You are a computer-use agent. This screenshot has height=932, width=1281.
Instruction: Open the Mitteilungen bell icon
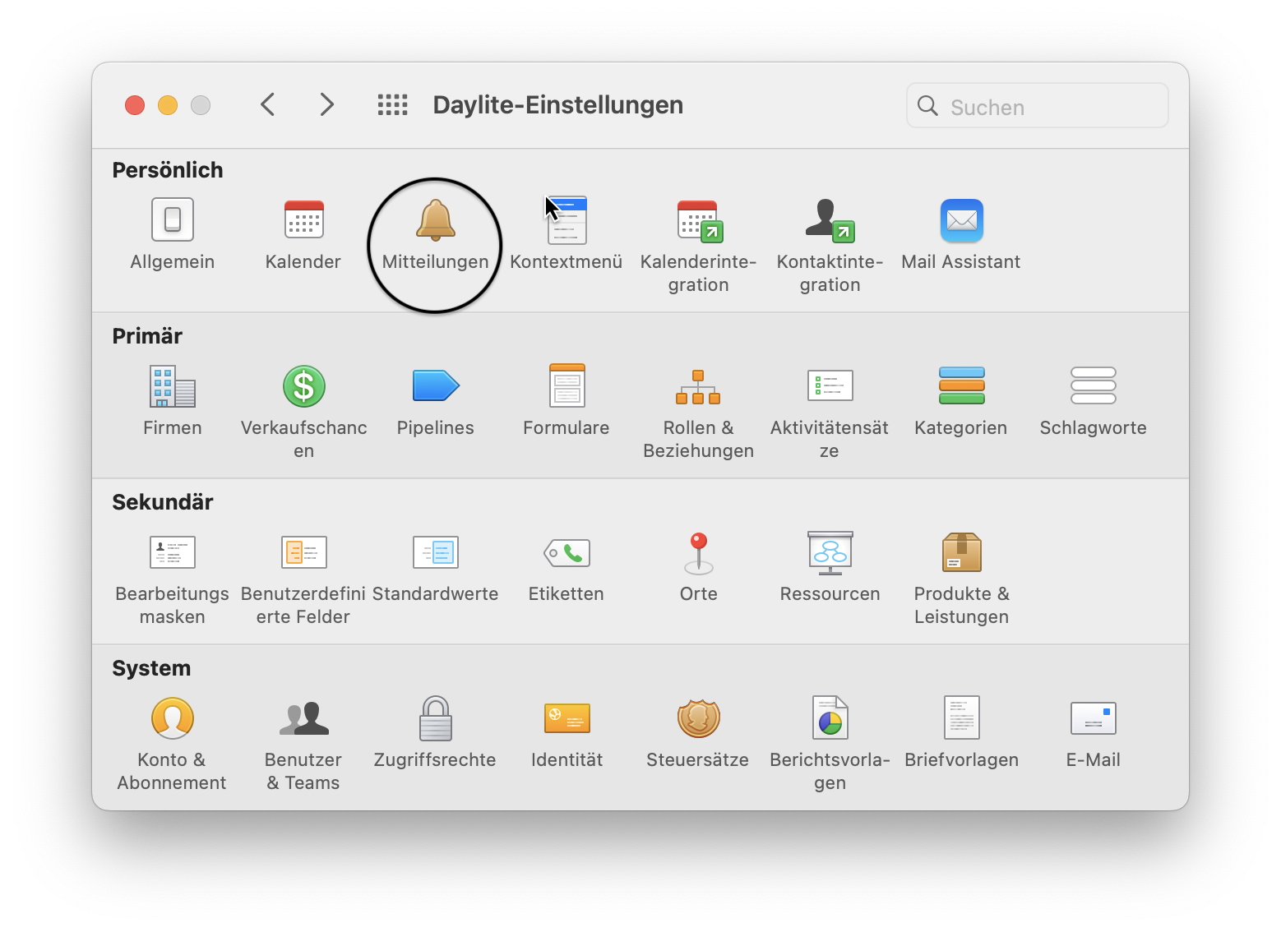pyautogui.click(x=435, y=220)
